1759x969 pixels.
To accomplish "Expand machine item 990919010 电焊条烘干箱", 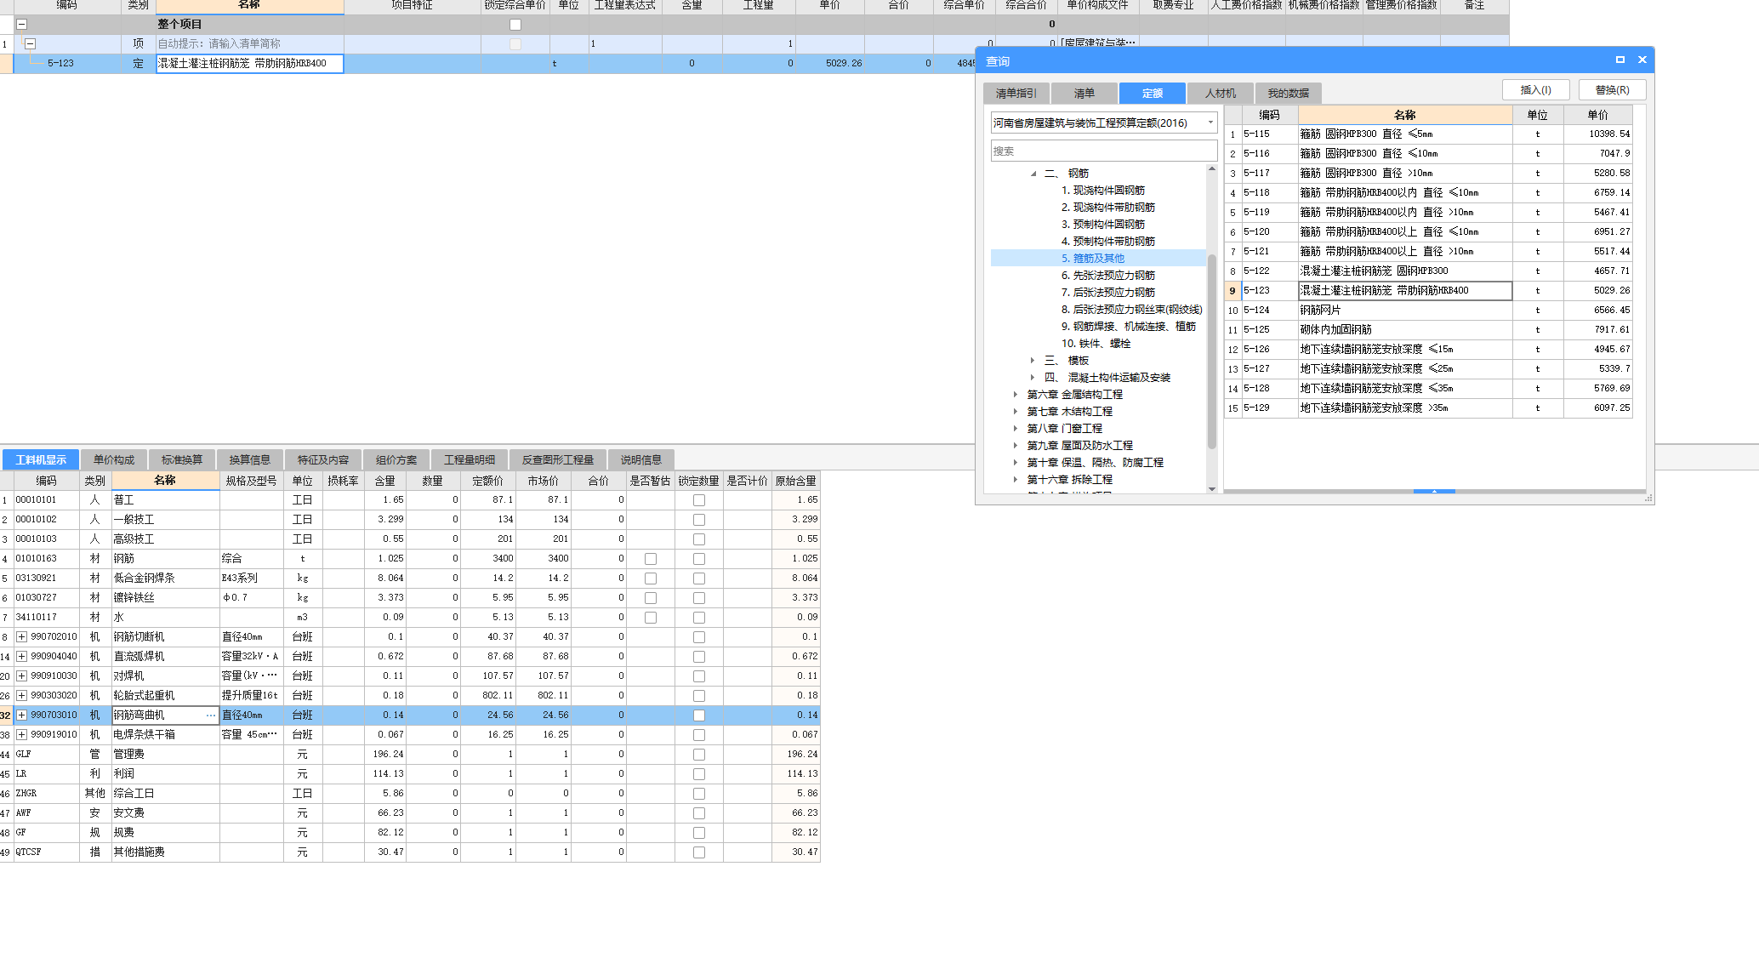I will coord(22,735).
